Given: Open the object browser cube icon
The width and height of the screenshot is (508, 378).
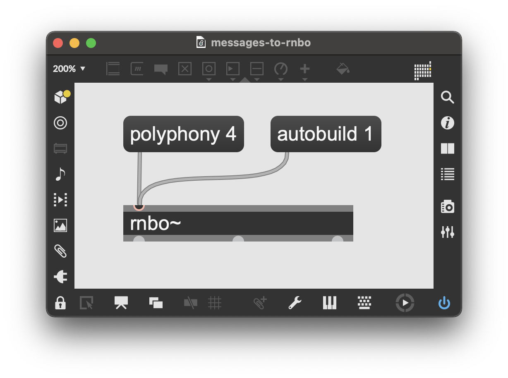Looking at the screenshot, I should tap(61, 97).
